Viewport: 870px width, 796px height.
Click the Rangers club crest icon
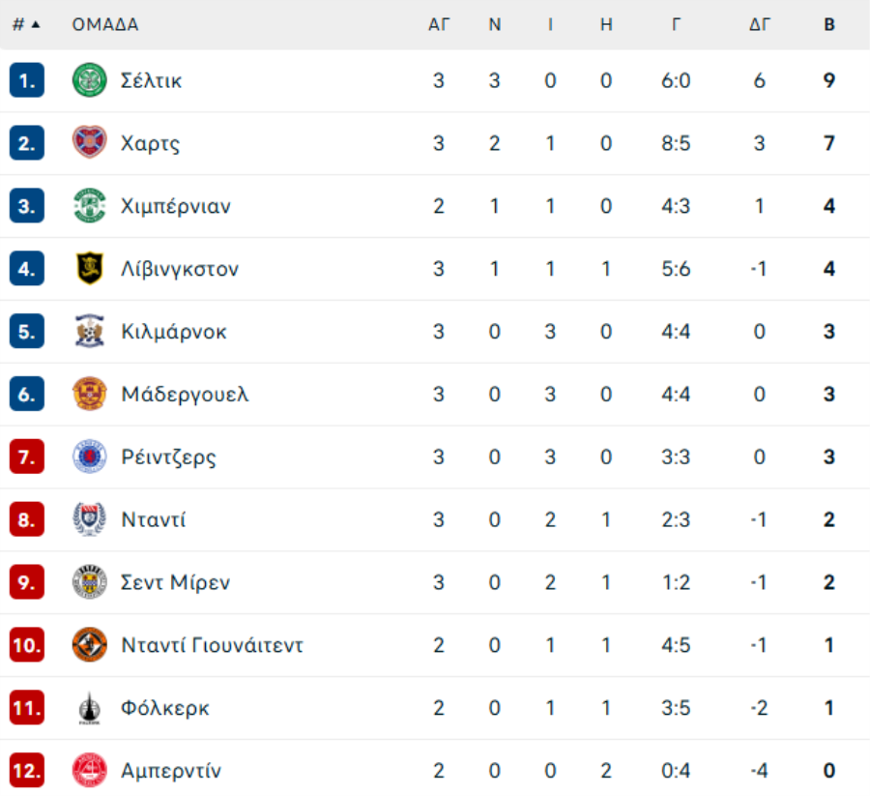[x=89, y=457]
